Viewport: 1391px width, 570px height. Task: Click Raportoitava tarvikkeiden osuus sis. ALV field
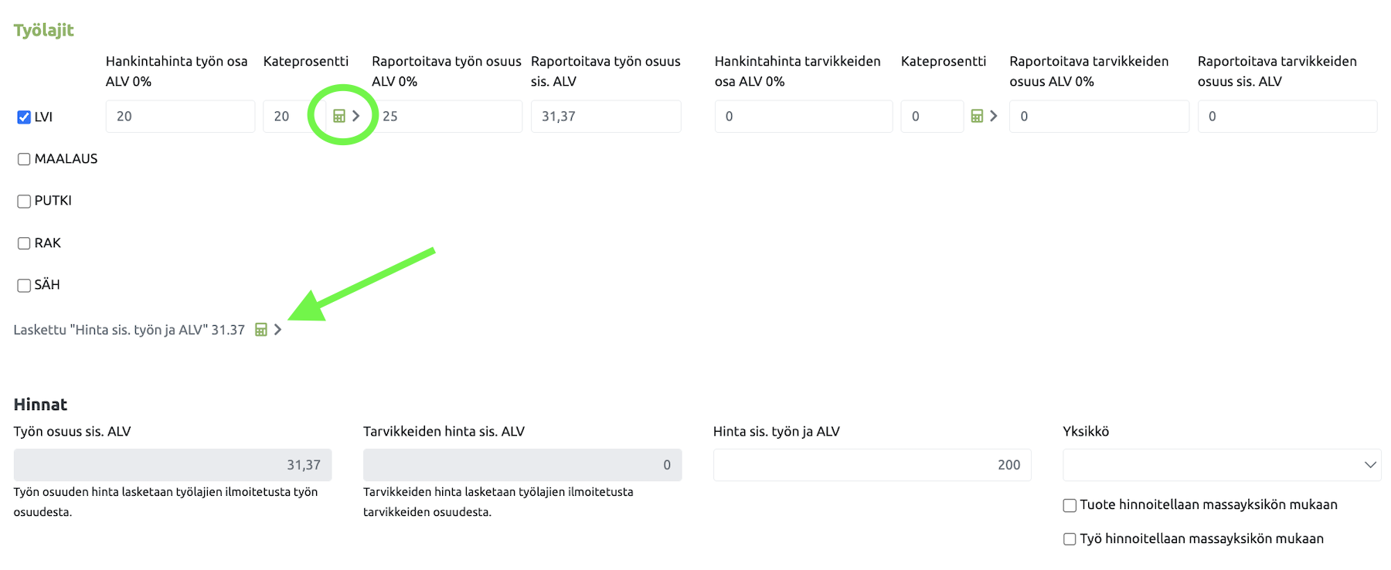click(x=1287, y=116)
